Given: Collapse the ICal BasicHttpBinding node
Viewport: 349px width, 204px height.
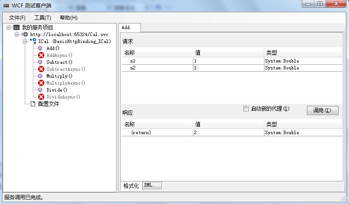Looking at the screenshot, I should click(x=25, y=41).
